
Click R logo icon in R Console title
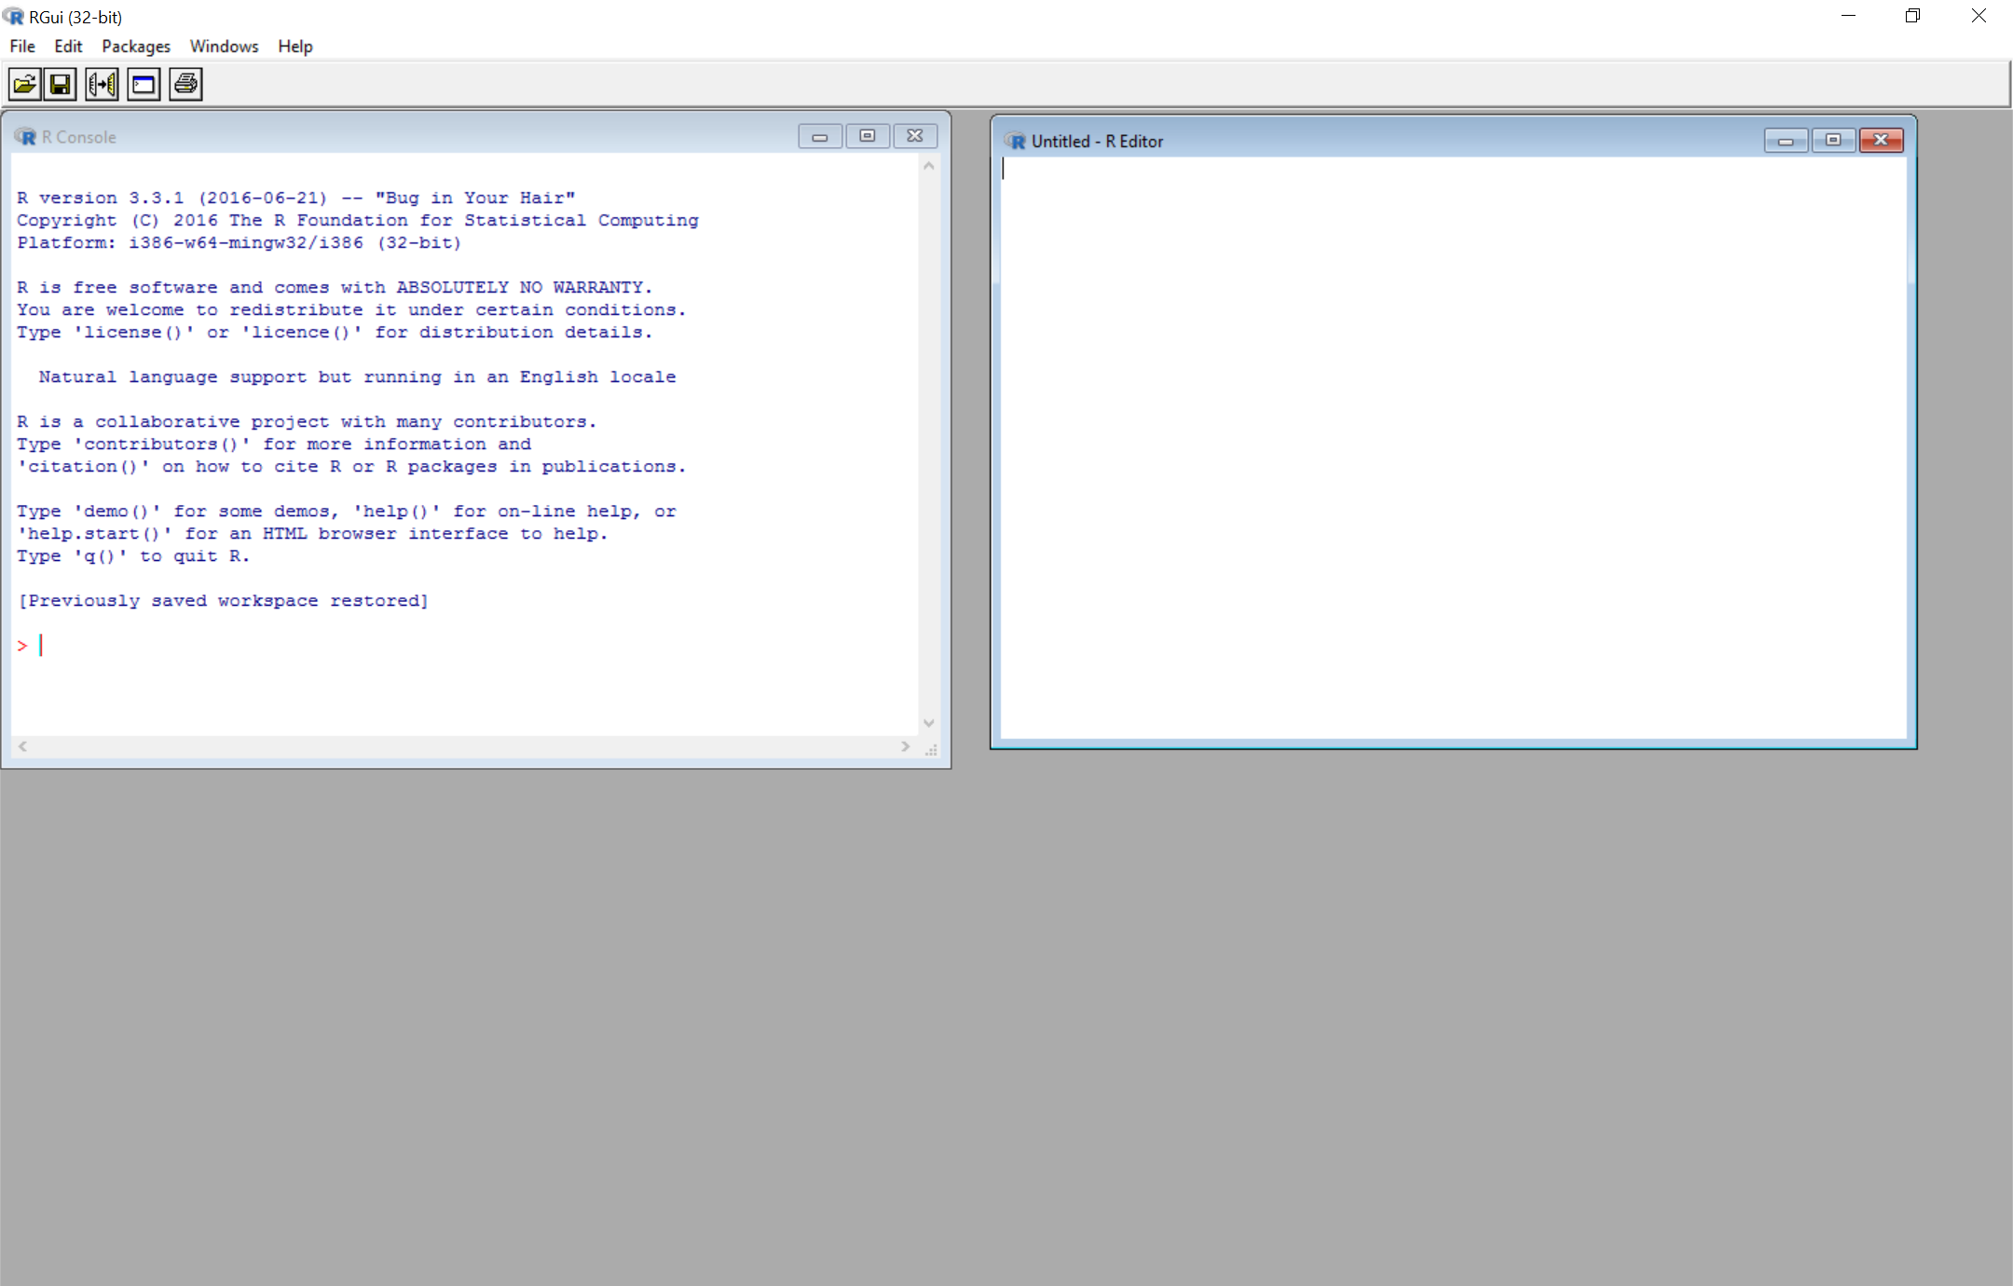tap(25, 137)
